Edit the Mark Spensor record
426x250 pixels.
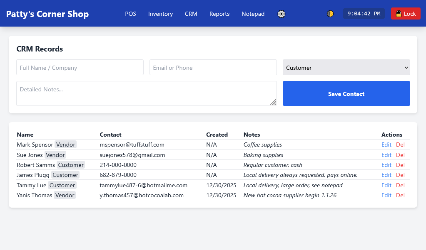coord(386,145)
